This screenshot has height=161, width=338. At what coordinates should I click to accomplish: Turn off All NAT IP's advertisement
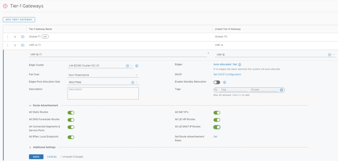(x=217, y=113)
